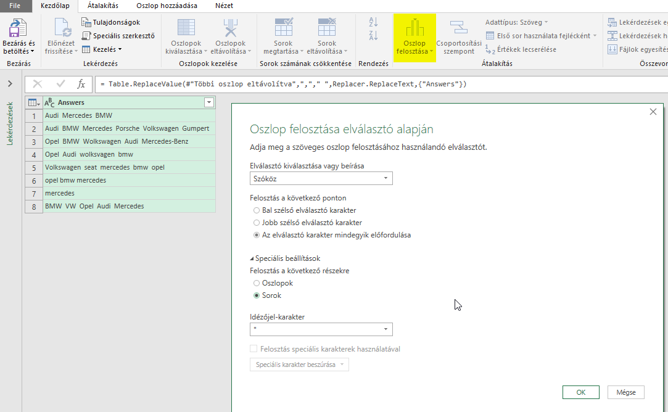The width and height of the screenshot is (668, 412).
Task: Open Idézőjel-karakter dropdown
Action: point(321,329)
